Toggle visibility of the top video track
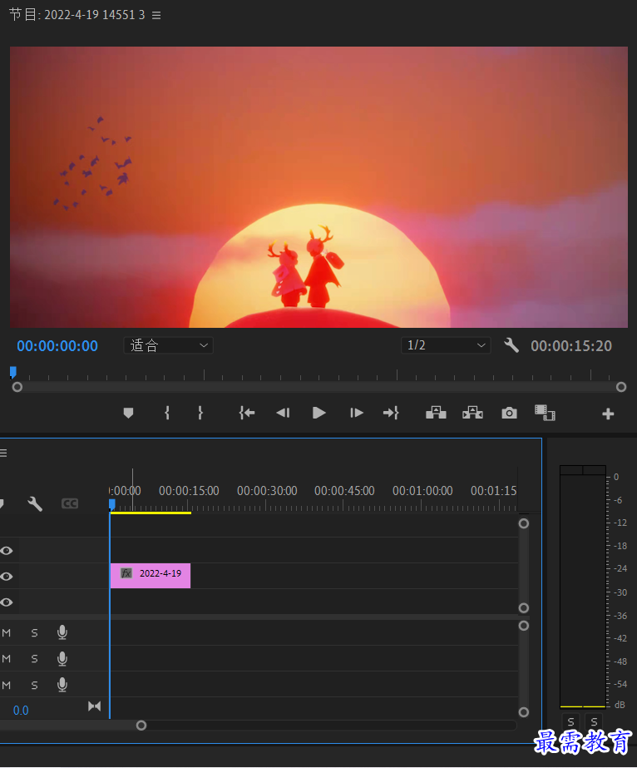Viewport: 637px width, 768px height. tap(7, 551)
